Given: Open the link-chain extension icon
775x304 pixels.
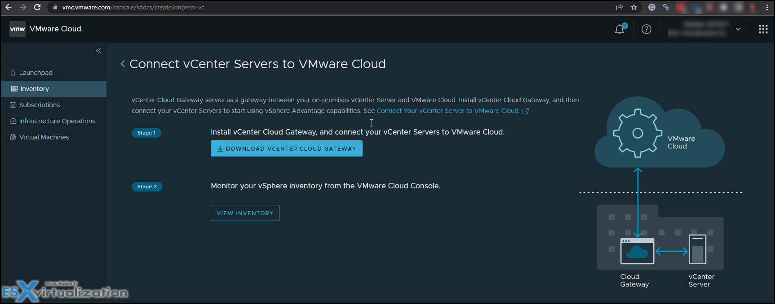Looking at the screenshot, I should [x=666, y=7].
